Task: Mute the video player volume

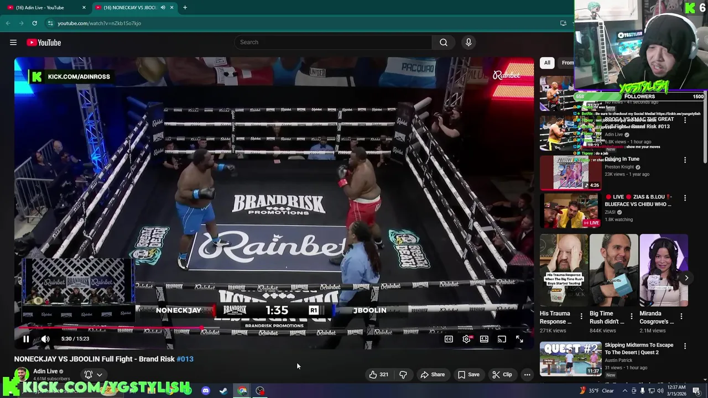Action: click(45, 339)
